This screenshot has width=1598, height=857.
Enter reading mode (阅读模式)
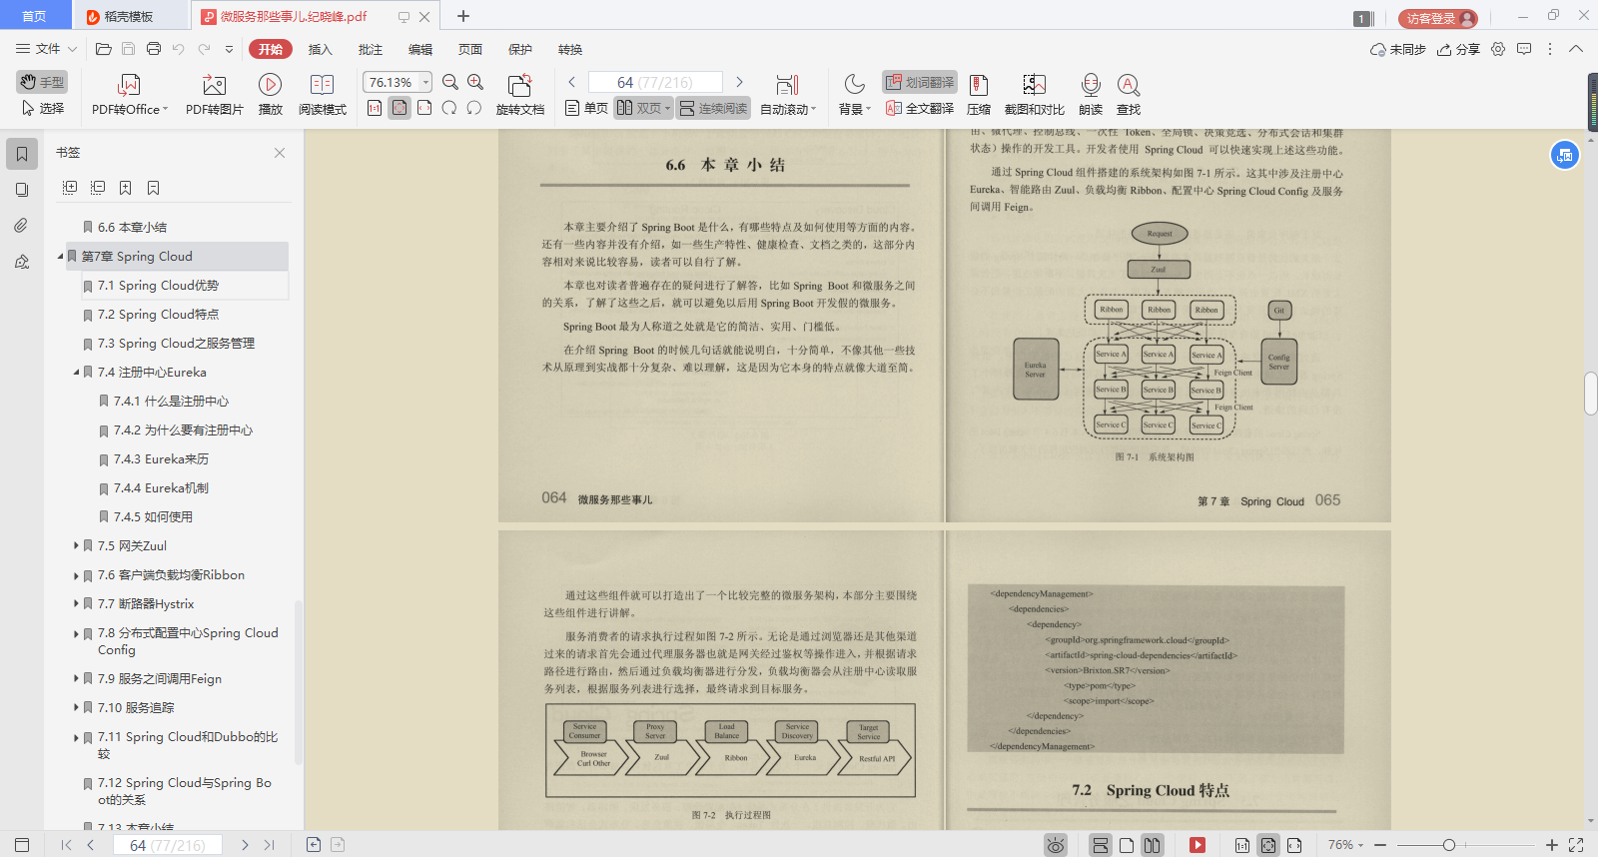(x=322, y=95)
